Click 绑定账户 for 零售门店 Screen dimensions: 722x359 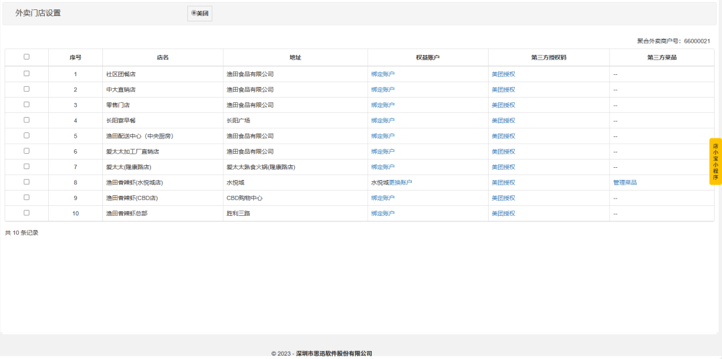pos(383,105)
